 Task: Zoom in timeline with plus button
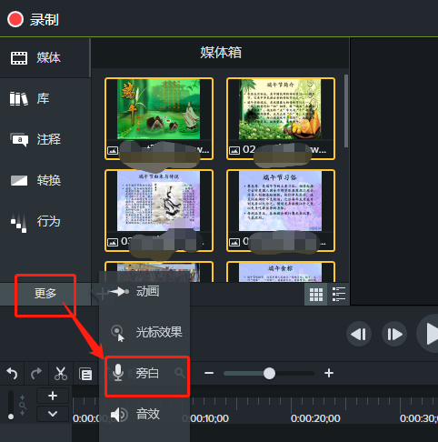[329, 373]
